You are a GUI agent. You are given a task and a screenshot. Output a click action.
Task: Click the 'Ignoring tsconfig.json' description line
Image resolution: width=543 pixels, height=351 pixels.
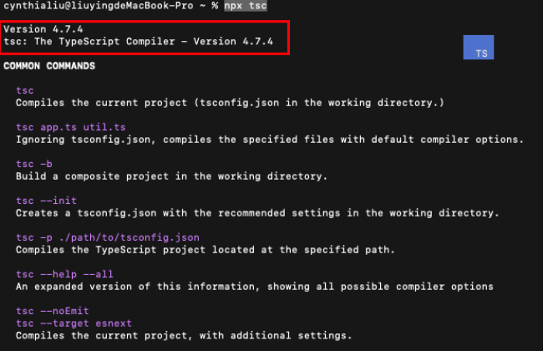[x=270, y=140]
